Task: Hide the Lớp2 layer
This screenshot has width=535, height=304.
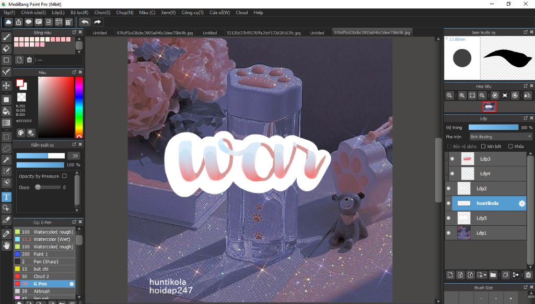Action: 449,189
